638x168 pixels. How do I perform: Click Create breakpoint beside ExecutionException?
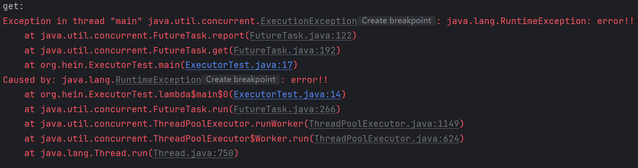(396, 21)
